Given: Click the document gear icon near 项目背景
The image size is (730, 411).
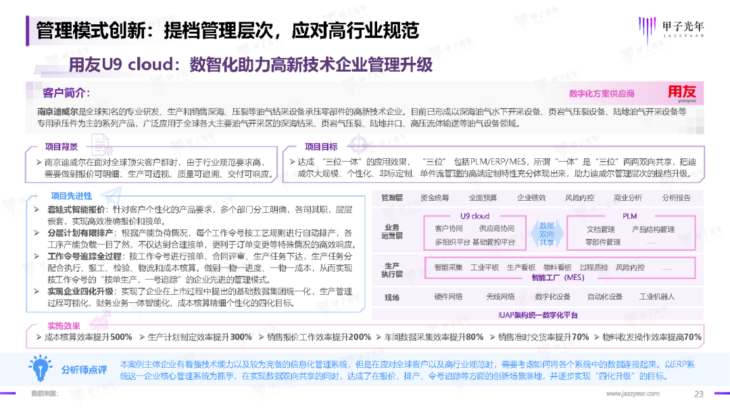Looking at the screenshot, I should pyautogui.click(x=102, y=145).
